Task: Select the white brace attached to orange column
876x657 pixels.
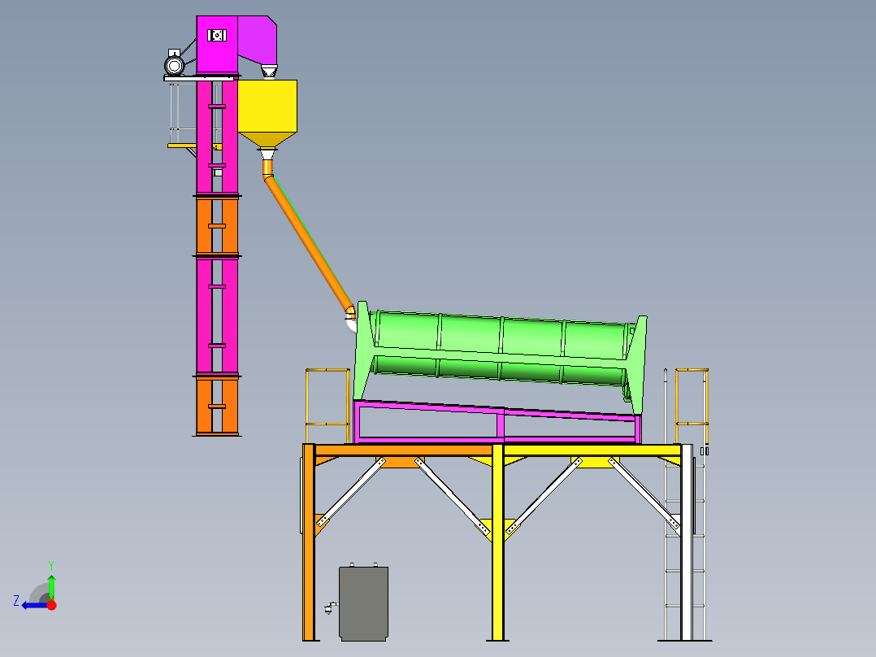Action: (x=351, y=492)
